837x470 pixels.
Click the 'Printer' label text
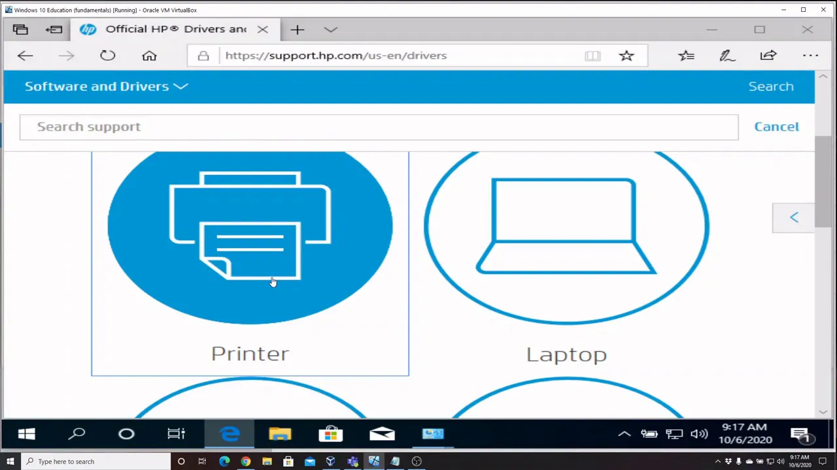[250, 354]
